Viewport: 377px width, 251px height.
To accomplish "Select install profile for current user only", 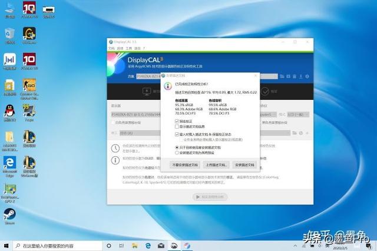I will tap(177, 148).
